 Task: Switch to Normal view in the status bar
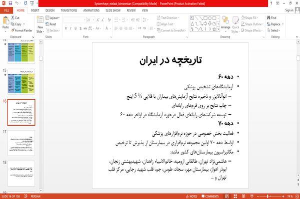coord(227,196)
